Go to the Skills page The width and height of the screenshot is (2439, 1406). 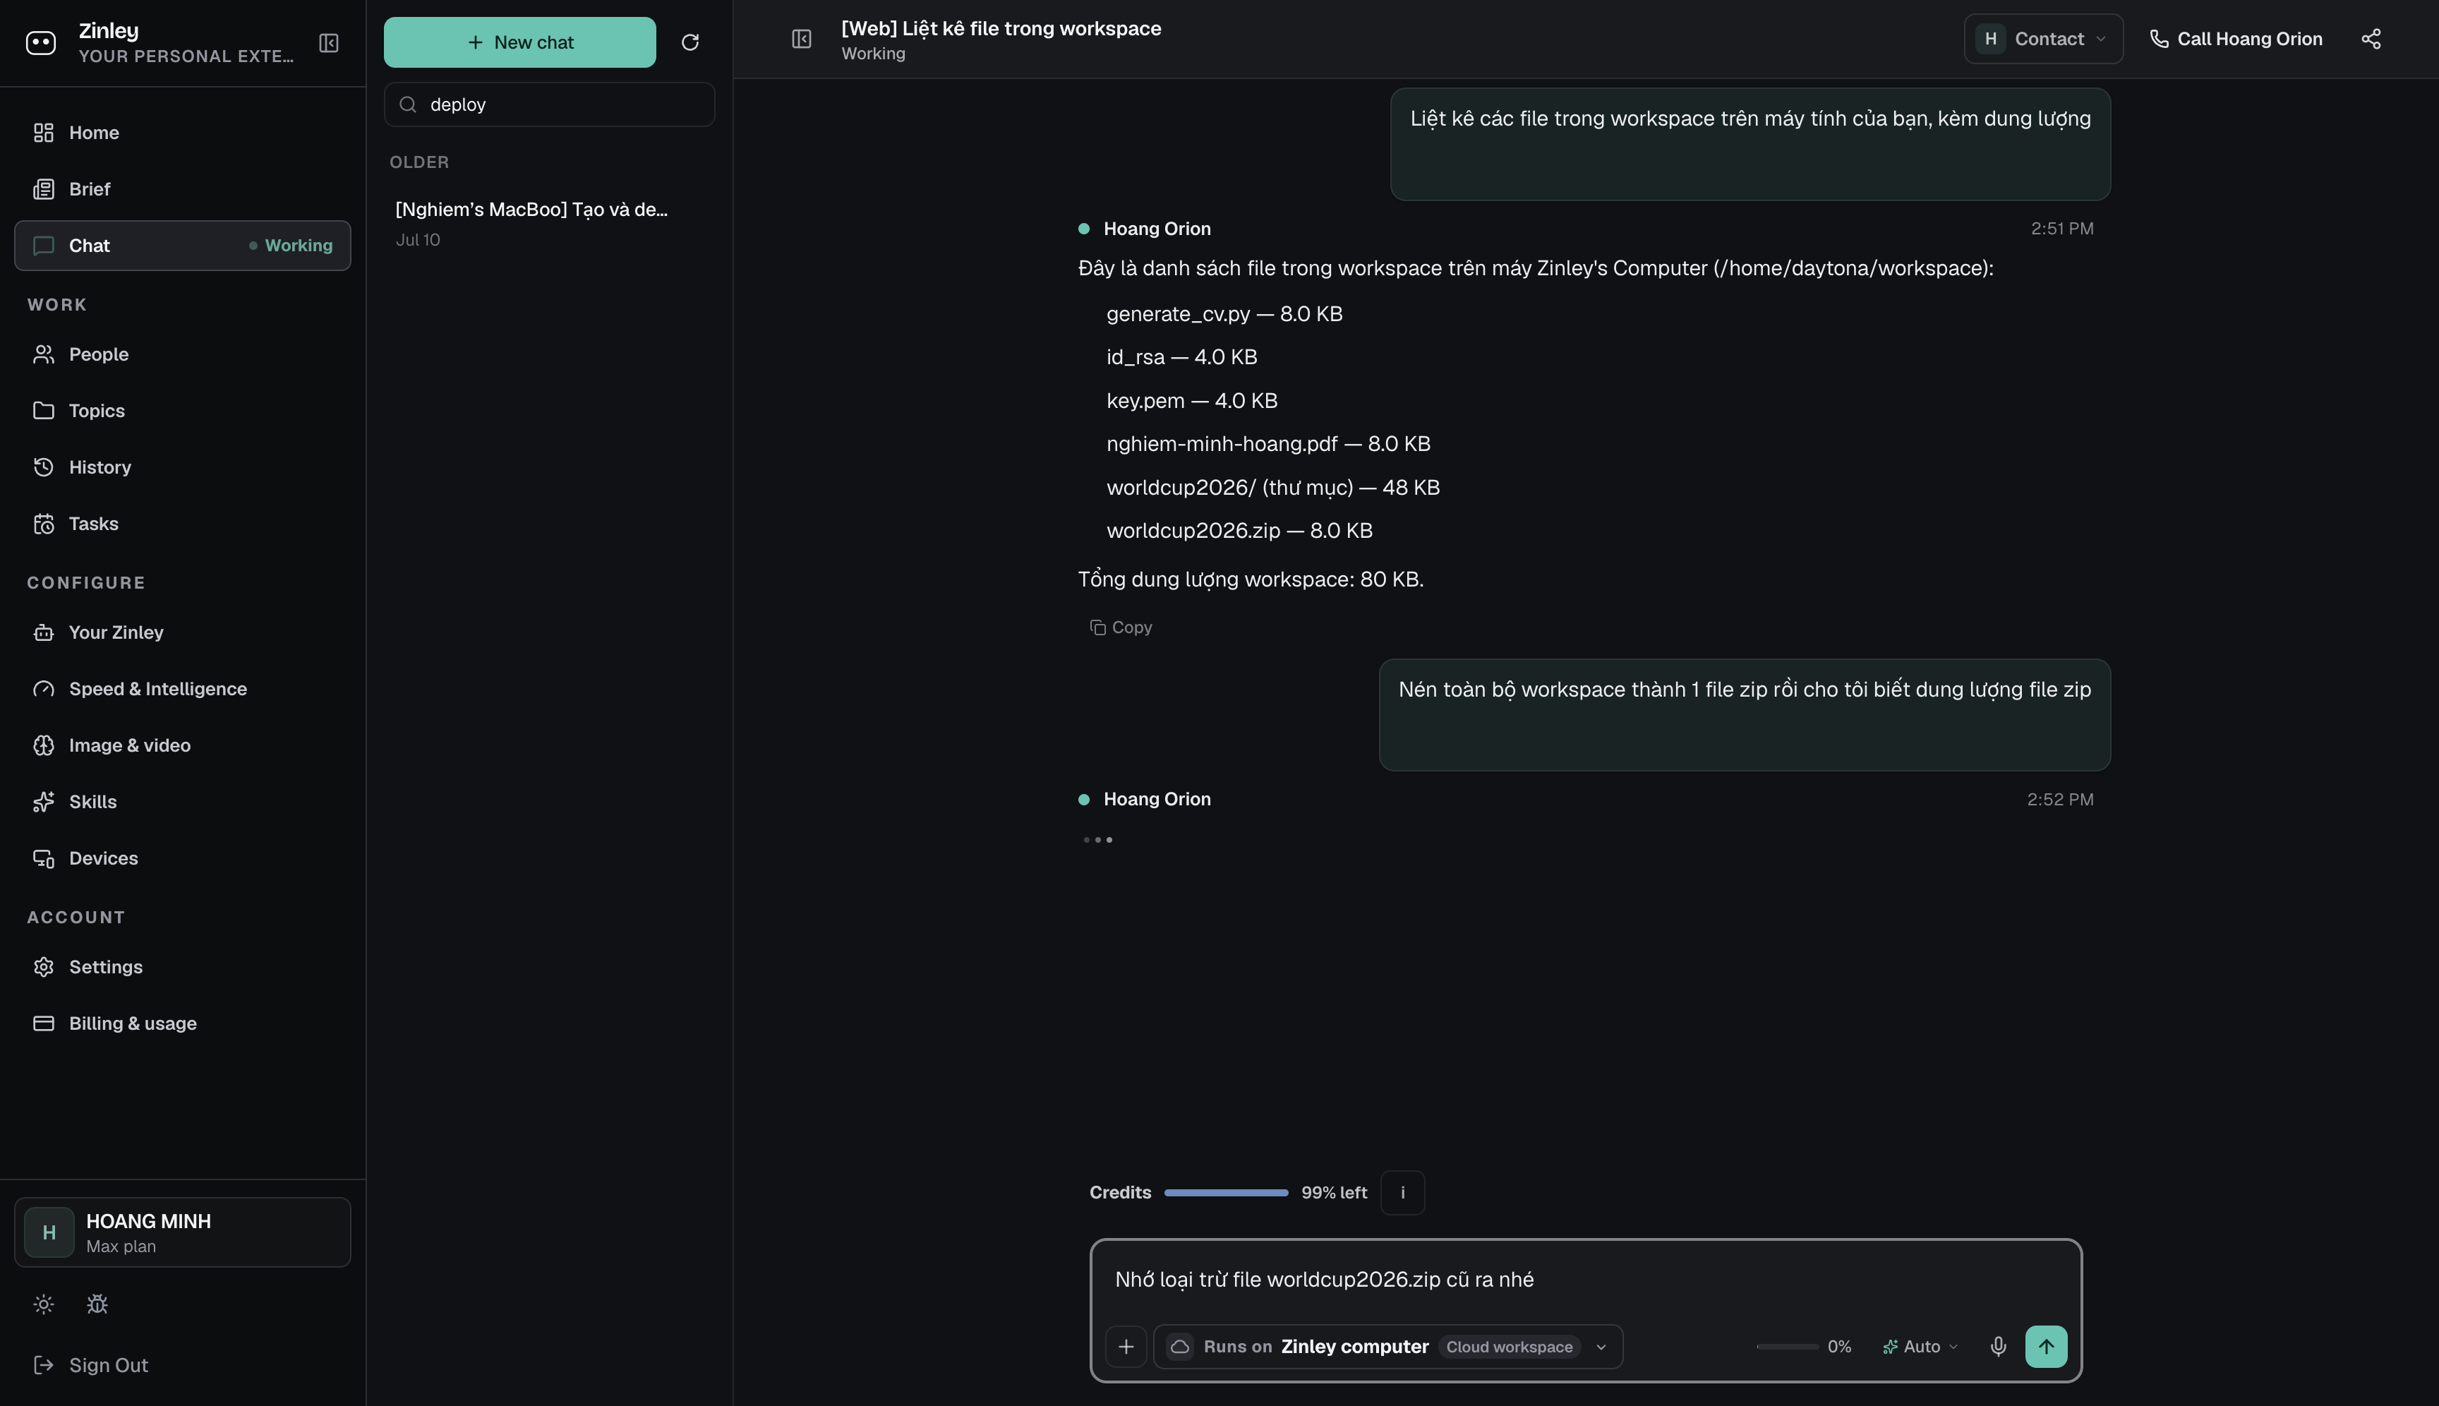point(92,802)
